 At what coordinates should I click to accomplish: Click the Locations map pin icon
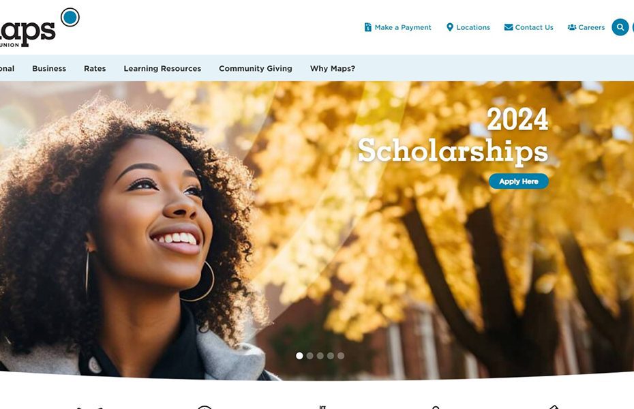pyautogui.click(x=450, y=27)
